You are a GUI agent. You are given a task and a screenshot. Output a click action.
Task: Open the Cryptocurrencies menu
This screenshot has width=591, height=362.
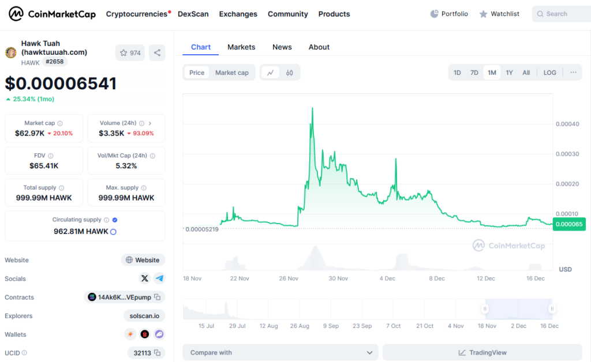(136, 14)
